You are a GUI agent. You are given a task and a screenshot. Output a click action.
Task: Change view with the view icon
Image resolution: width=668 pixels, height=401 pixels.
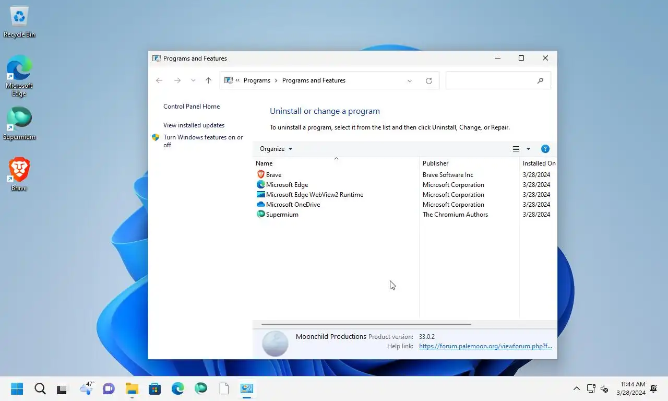(x=516, y=149)
